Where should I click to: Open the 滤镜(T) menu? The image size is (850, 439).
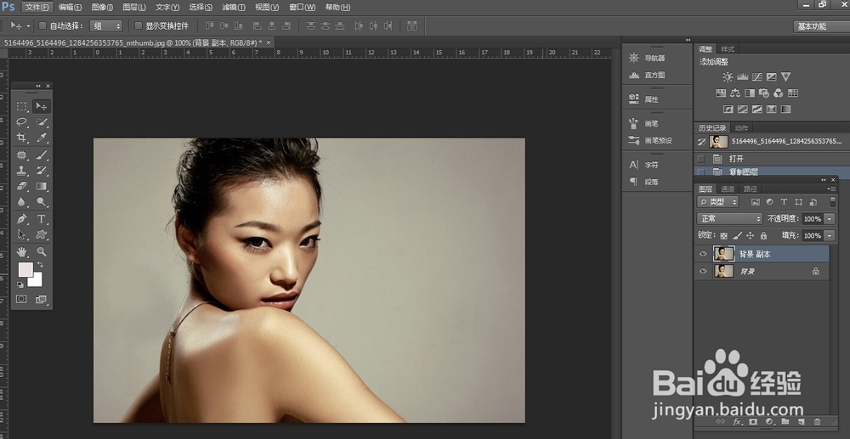(x=234, y=7)
